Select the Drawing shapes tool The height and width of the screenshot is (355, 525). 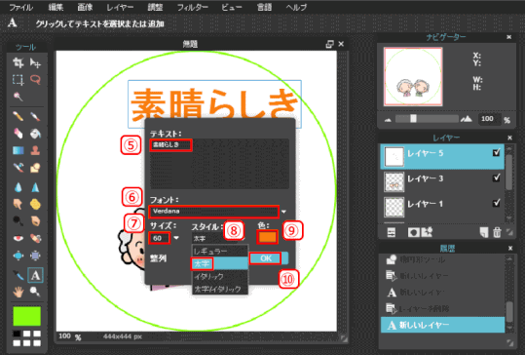pos(35,168)
